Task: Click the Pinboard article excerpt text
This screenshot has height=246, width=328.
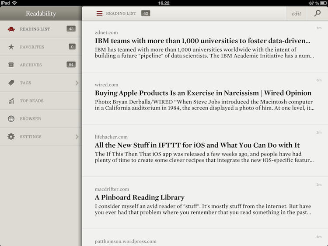Action: [203, 209]
